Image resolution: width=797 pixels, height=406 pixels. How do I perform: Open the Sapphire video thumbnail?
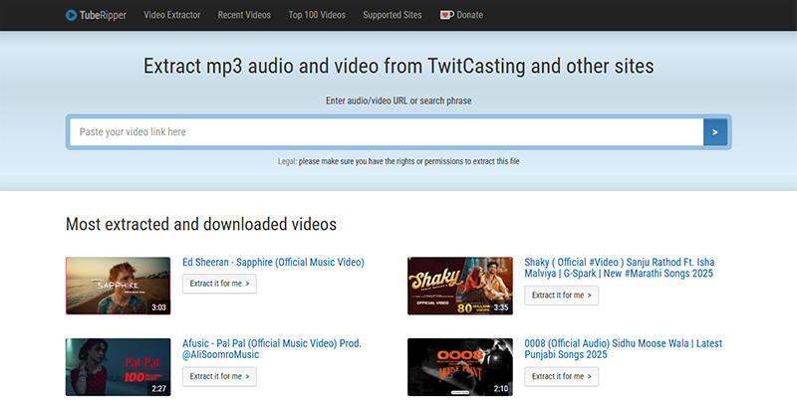(118, 286)
